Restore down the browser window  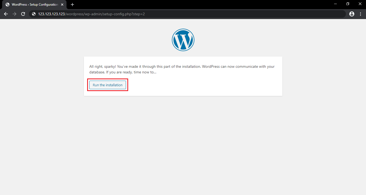coord(348,4)
